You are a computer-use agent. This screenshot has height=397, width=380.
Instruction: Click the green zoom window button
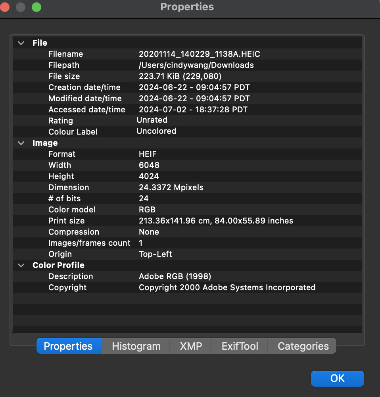coord(36,7)
